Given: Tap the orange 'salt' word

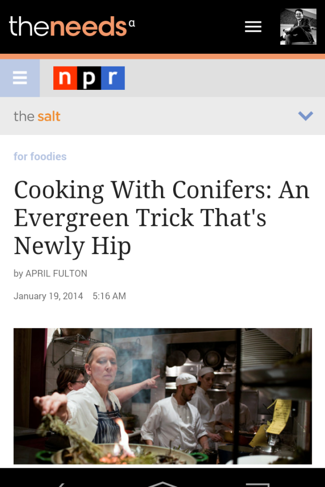Looking at the screenshot, I should pos(49,117).
